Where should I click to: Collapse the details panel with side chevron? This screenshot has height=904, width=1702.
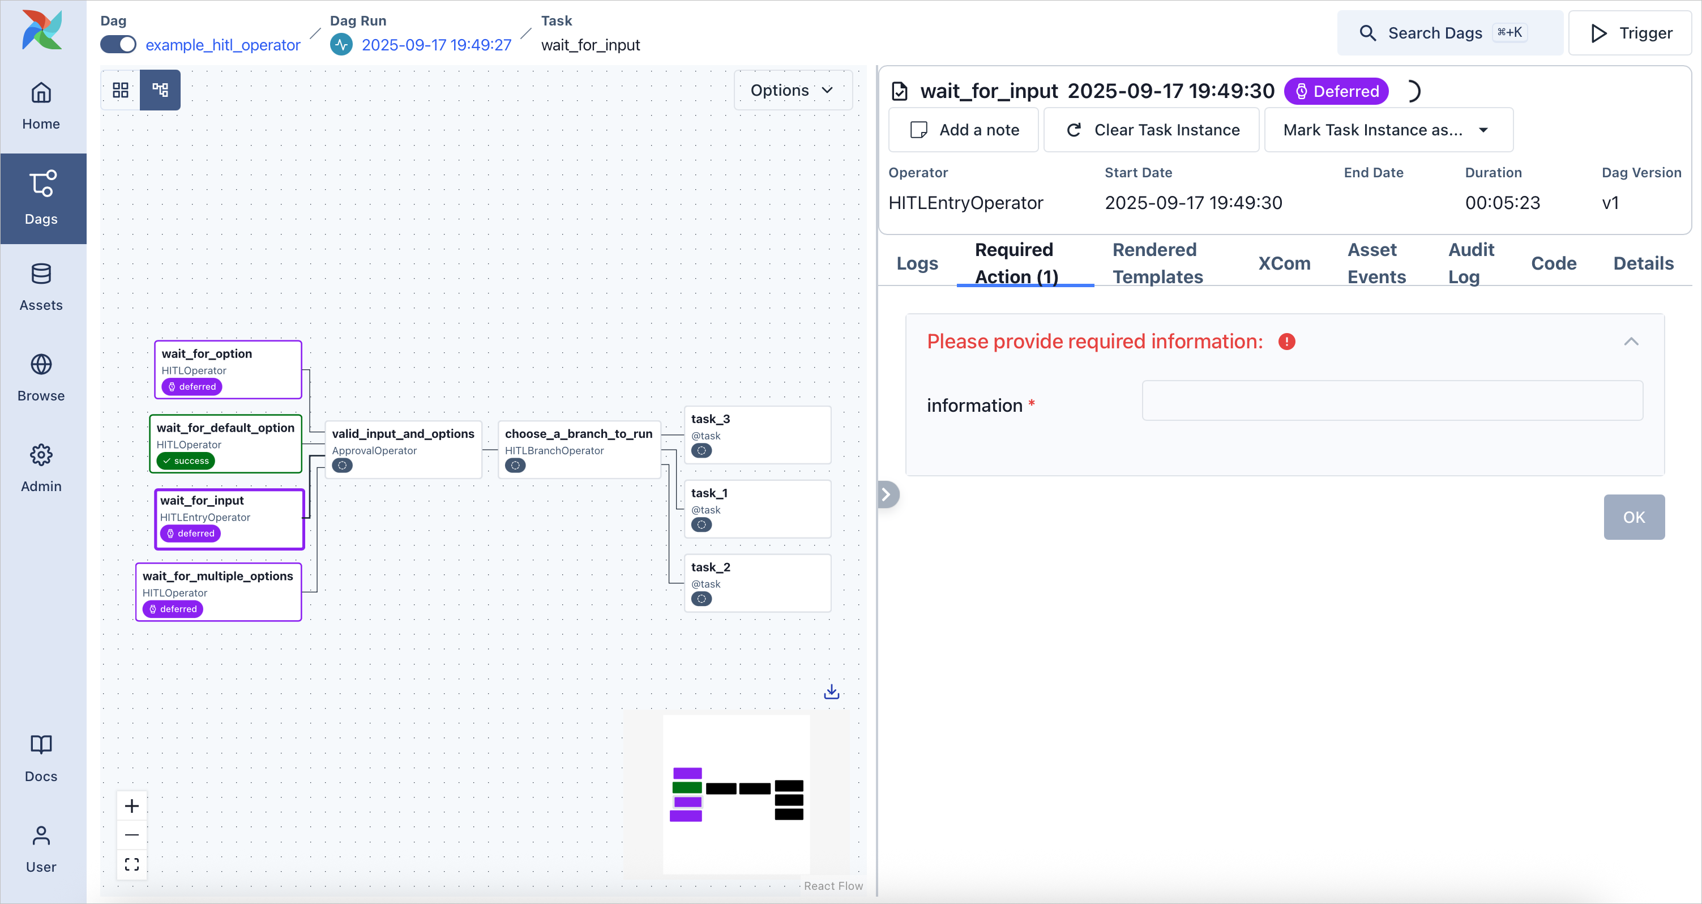coord(887,494)
